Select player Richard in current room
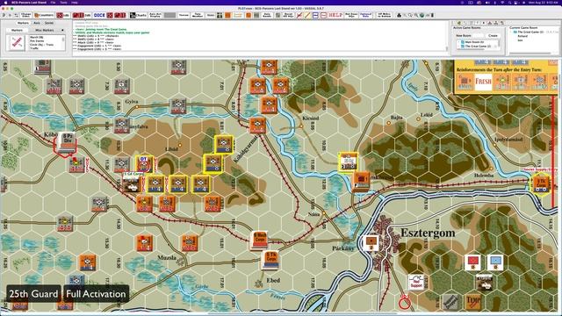The height and width of the screenshot is (316, 562). pyautogui.click(x=522, y=36)
